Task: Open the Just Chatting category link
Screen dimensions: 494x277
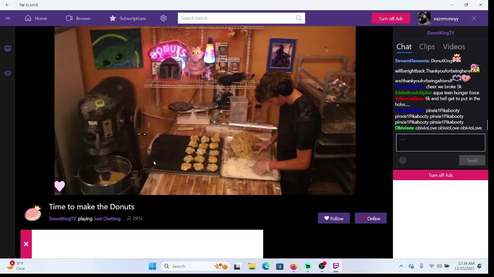Action: pyautogui.click(x=107, y=219)
